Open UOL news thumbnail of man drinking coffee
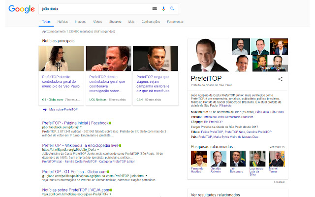The width and height of the screenshot is (315, 197). coord(108,58)
